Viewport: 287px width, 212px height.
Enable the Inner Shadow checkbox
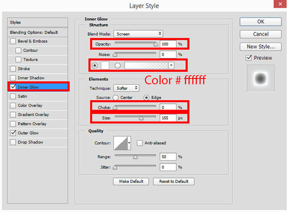pyautogui.click(x=13, y=78)
